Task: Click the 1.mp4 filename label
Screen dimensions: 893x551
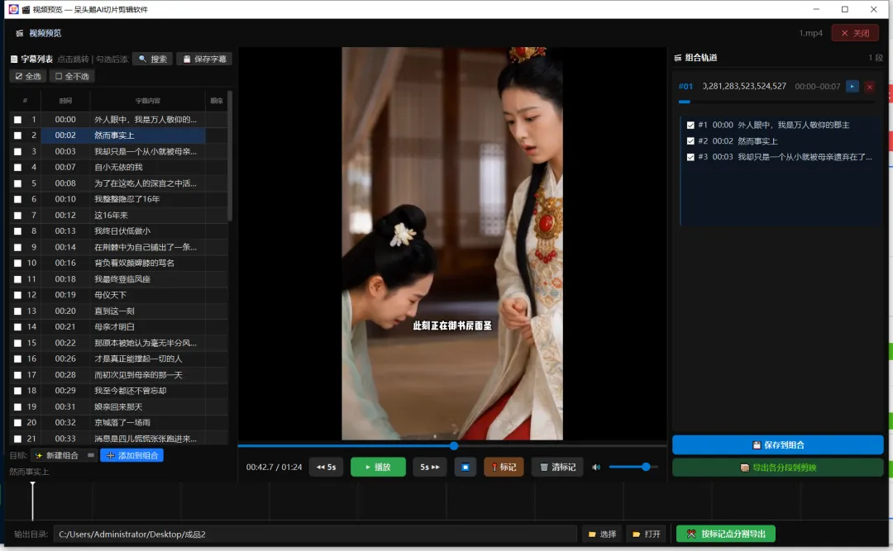Action: point(810,33)
